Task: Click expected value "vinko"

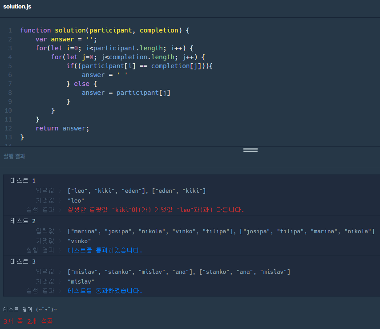Action: click(79, 241)
